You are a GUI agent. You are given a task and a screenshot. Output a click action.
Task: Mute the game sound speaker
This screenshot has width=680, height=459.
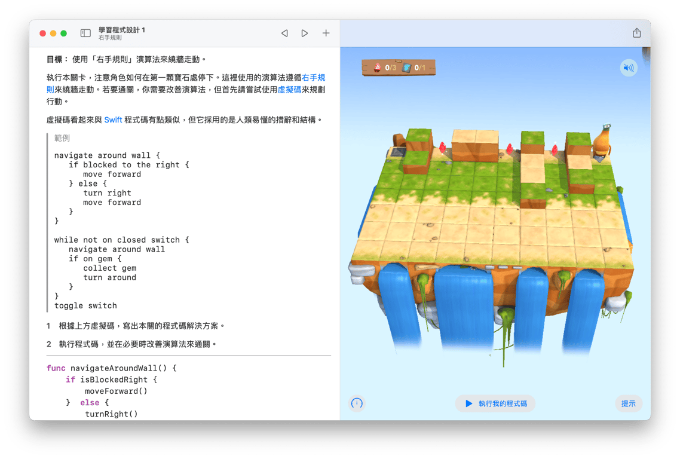pyautogui.click(x=629, y=68)
